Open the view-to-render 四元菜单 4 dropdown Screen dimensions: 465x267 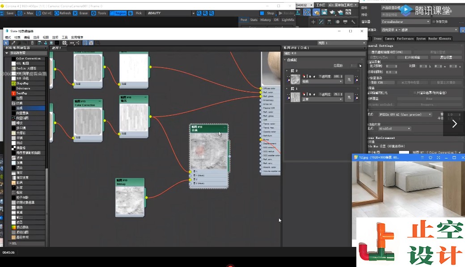click(x=419, y=29)
